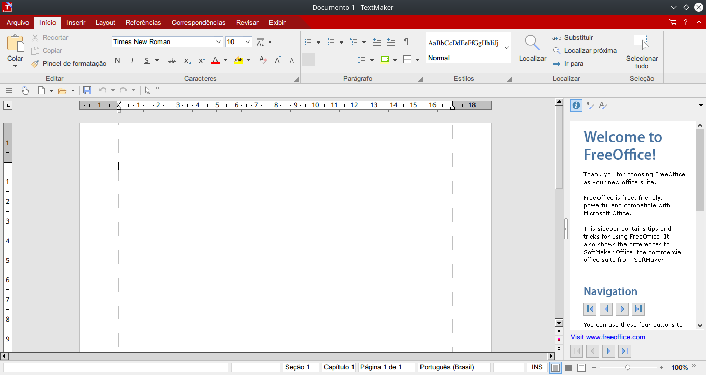Clear character formatting with eraser icon

click(263, 60)
